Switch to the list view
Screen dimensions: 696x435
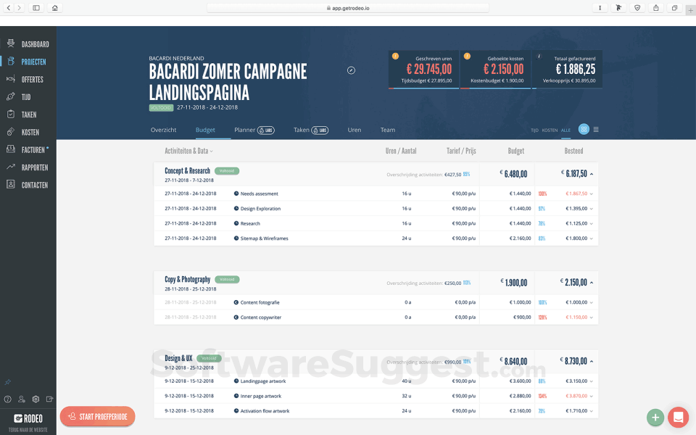[x=596, y=130]
